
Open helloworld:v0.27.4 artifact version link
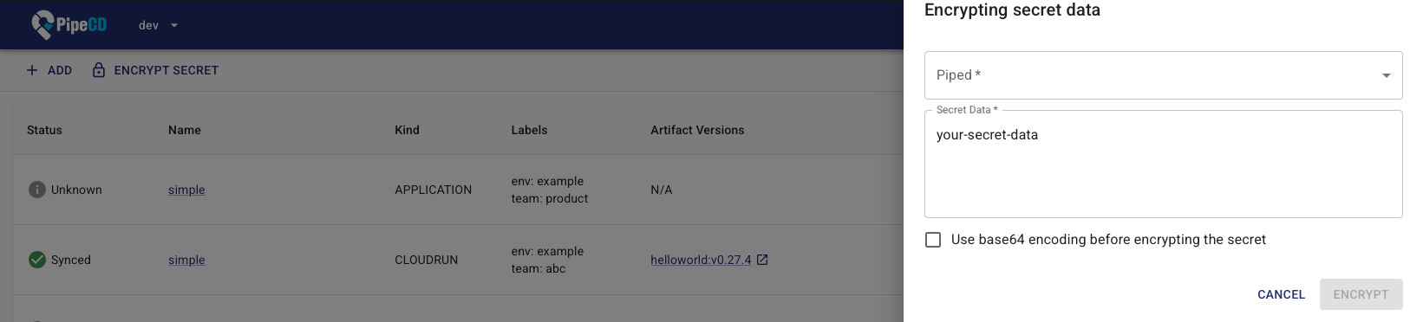tap(701, 260)
